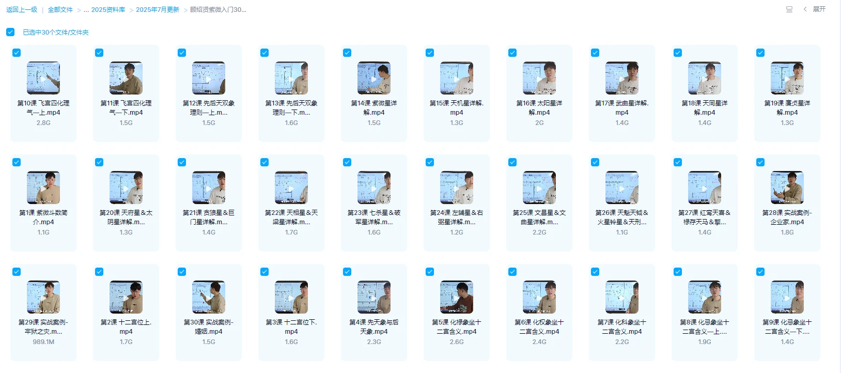841x373 pixels.
Task: Click file name 第19课 廉贞星详解.mp4
Action: click(787, 107)
